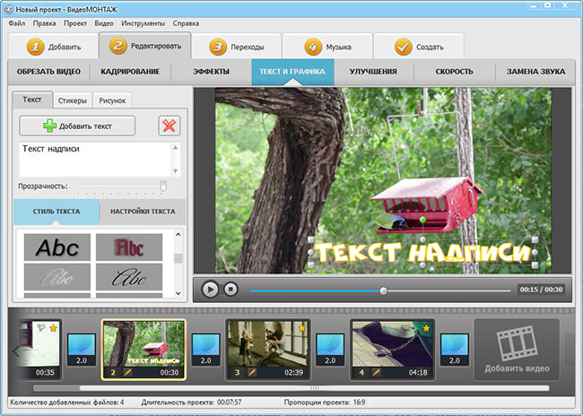This screenshot has width=583, height=416.
Task: Select clip 4 thumbnail with 04:18 duration
Action: [x=392, y=350]
